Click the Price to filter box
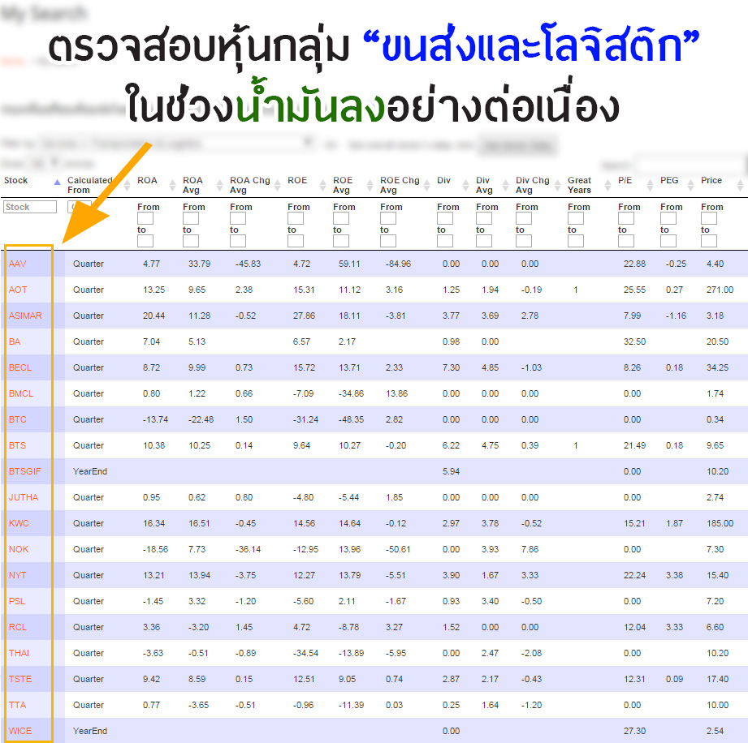 point(709,241)
